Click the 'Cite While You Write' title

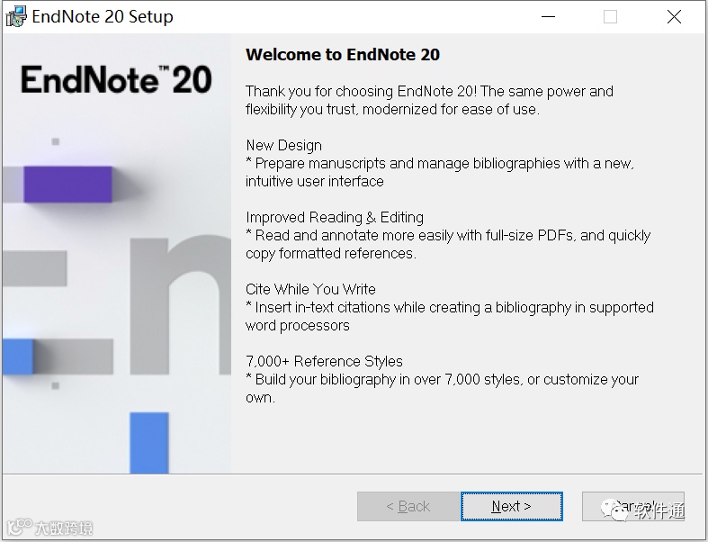click(310, 289)
